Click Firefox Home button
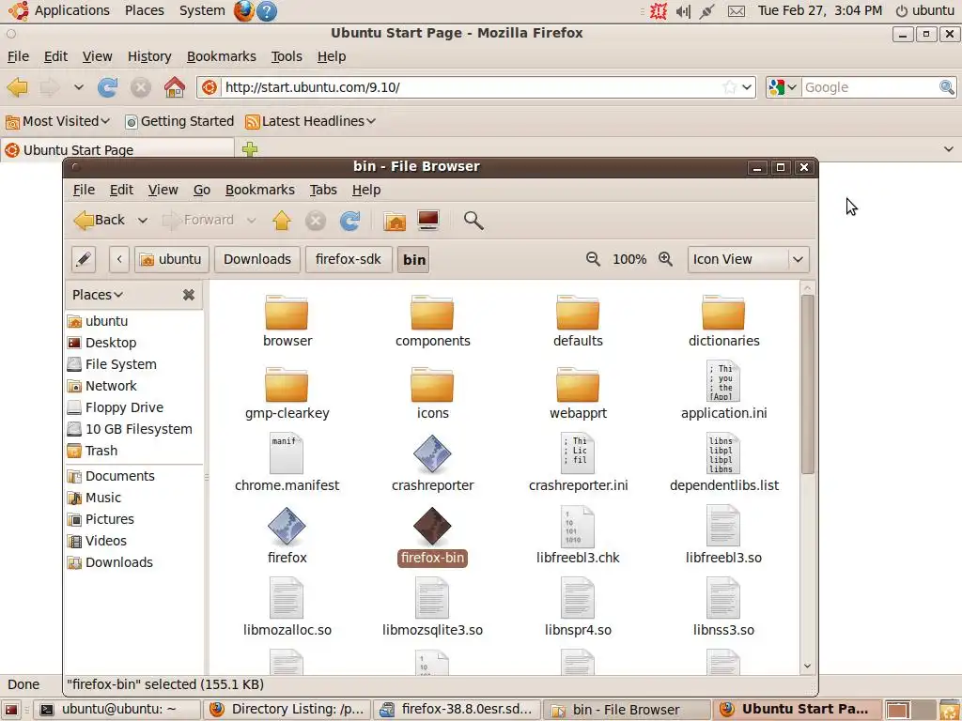 pos(174,87)
